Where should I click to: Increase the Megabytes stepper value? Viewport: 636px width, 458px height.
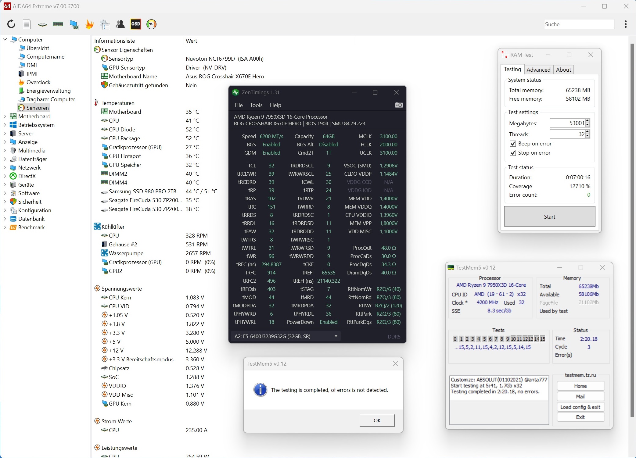pos(588,121)
